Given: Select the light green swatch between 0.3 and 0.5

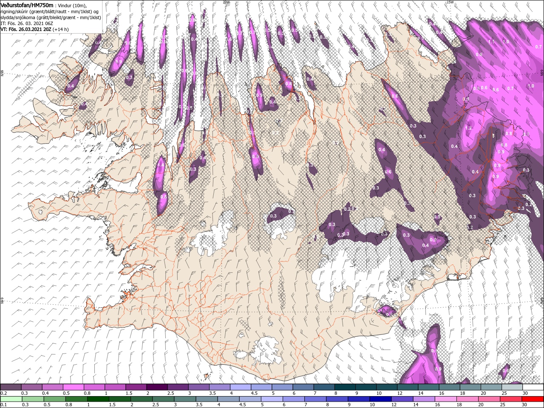Looking at the screenshot, I should coord(33,399).
